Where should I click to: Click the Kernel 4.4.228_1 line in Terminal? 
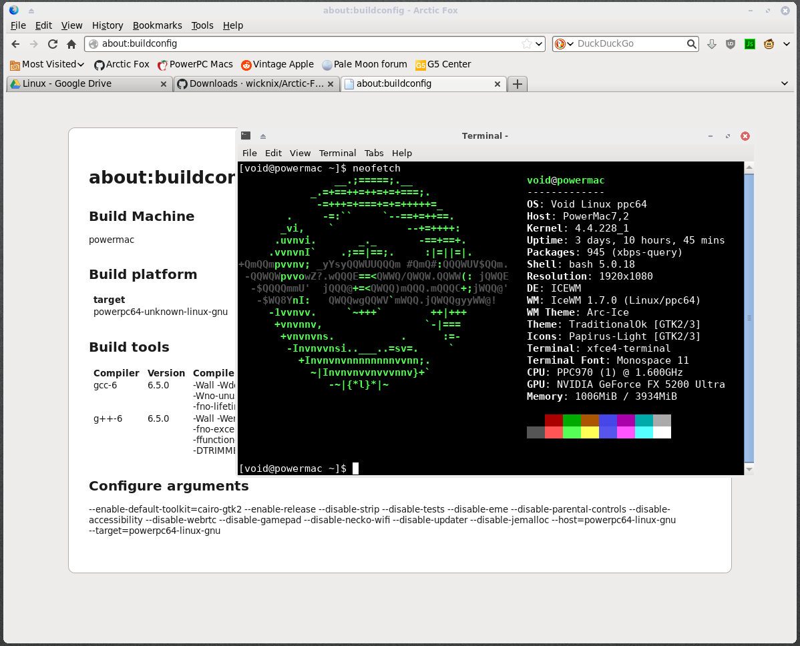coord(578,228)
